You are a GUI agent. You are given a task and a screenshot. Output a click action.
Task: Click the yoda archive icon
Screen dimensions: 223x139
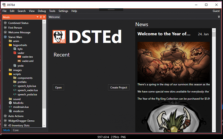click(x=15, y=66)
